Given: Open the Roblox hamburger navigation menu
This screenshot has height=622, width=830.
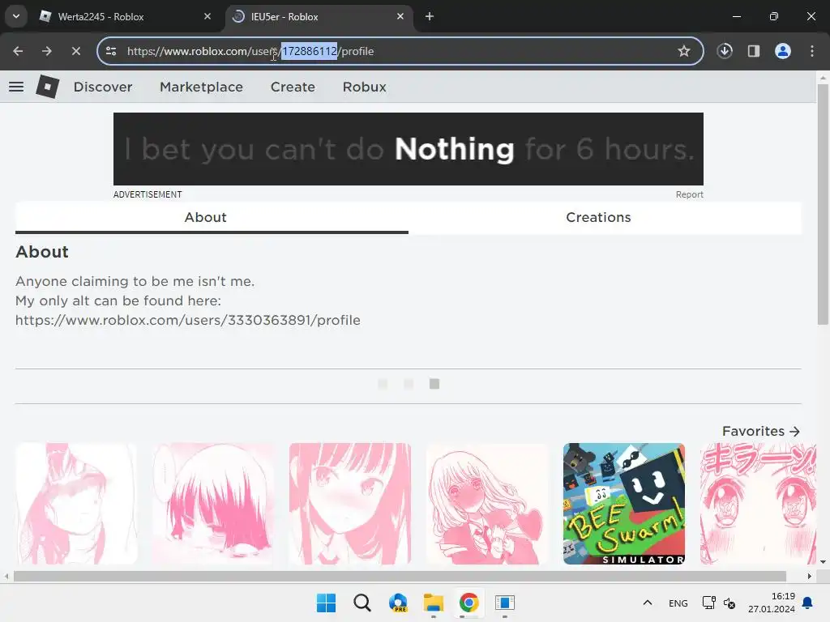Looking at the screenshot, I should (x=16, y=87).
